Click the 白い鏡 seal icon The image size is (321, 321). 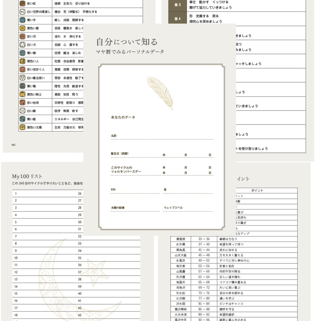(22, 111)
